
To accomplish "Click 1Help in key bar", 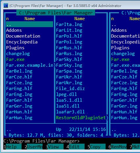I will click(13, 147).
